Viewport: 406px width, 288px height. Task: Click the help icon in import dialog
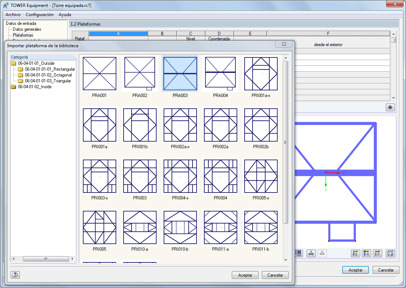coord(15,274)
